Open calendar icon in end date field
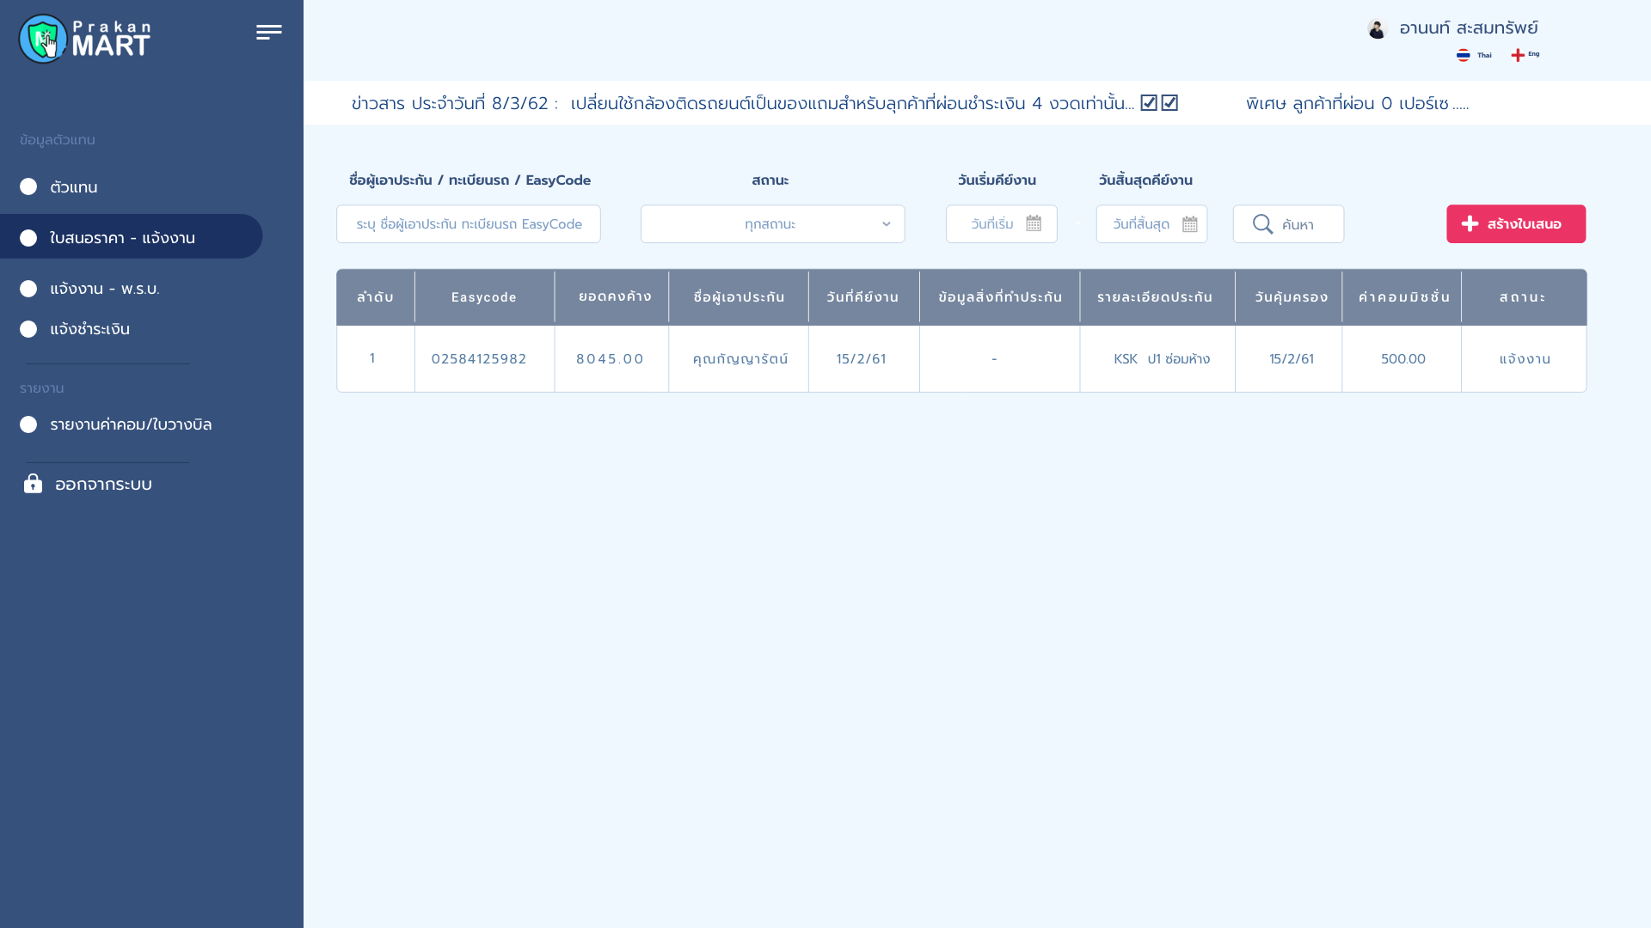Image resolution: width=1651 pixels, height=928 pixels. click(x=1189, y=224)
